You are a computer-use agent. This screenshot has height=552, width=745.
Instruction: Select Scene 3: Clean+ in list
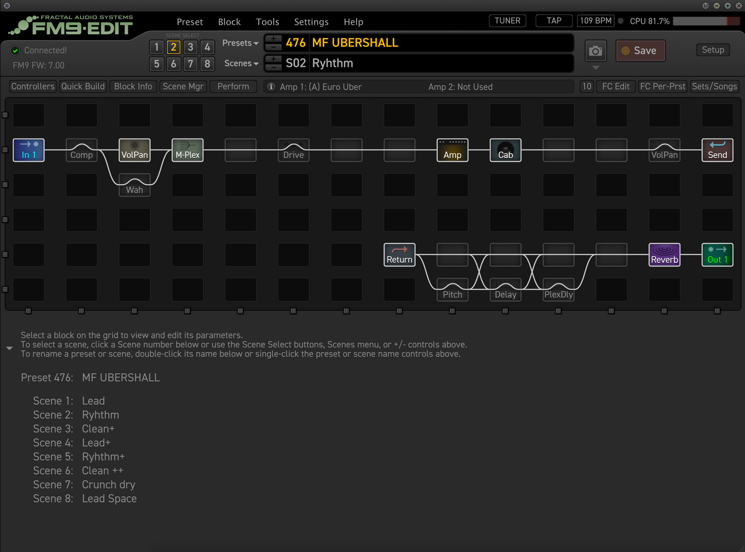pyautogui.click(x=74, y=429)
